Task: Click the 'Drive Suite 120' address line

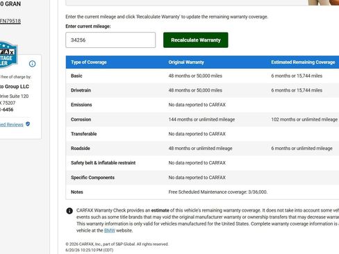Action: 14,96
